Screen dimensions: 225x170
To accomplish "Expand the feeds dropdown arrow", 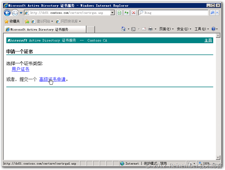I will 139,29.
